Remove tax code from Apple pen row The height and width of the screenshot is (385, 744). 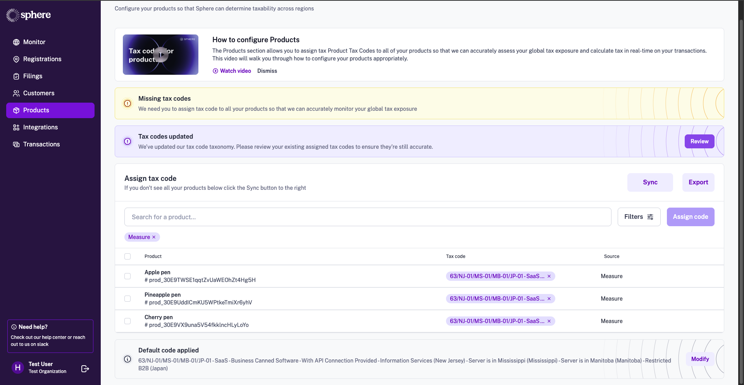click(x=549, y=276)
